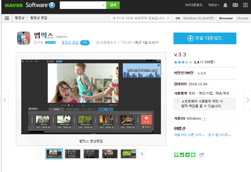Viewport: 251px width, 172px height.
Task: Share to Naver blog icon
Action: (x=176, y=154)
